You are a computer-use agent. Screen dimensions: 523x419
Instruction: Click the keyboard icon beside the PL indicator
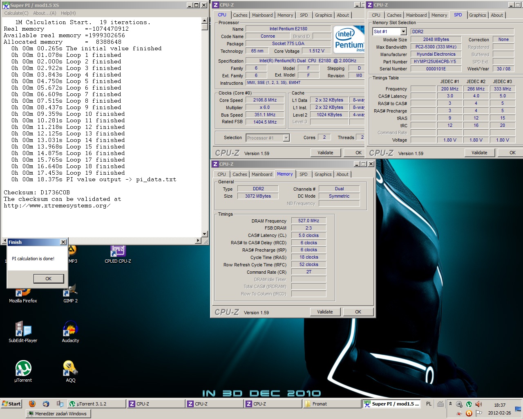(x=440, y=404)
